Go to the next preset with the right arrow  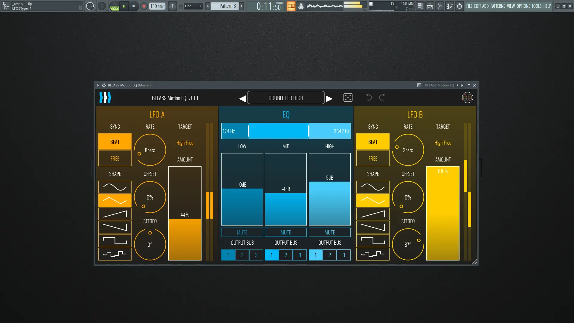tap(329, 98)
